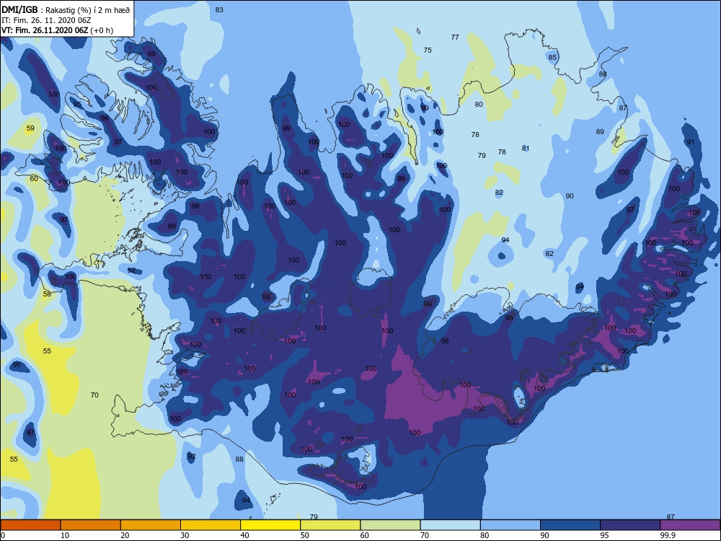Click the pale blue 70–80 legend swatch
The height and width of the screenshot is (541, 721).
point(450,525)
